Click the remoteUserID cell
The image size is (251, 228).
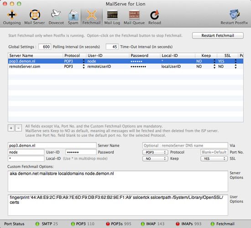coord(99,66)
